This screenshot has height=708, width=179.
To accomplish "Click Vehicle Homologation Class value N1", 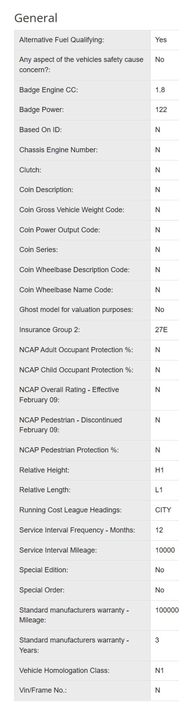I will point(160,670).
